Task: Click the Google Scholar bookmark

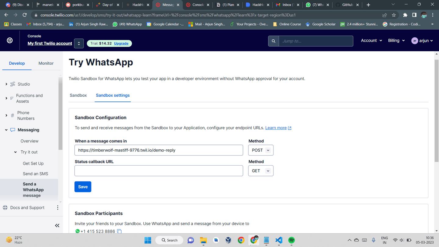Action: [320, 24]
